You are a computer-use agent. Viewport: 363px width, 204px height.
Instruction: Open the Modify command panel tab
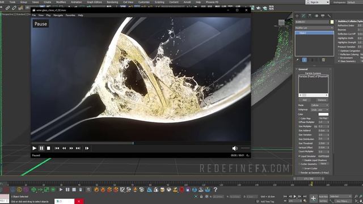[303, 16]
